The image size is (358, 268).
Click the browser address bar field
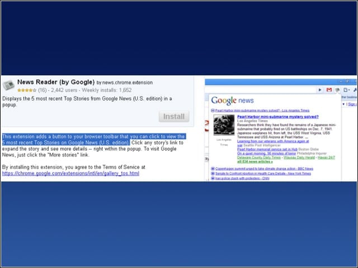260,90
